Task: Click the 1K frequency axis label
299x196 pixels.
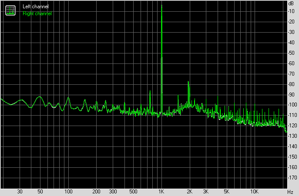Action: pyautogui.click(x=161, y=191)
